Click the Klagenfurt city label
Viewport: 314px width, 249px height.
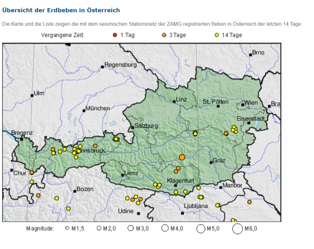tap(180, 181)
